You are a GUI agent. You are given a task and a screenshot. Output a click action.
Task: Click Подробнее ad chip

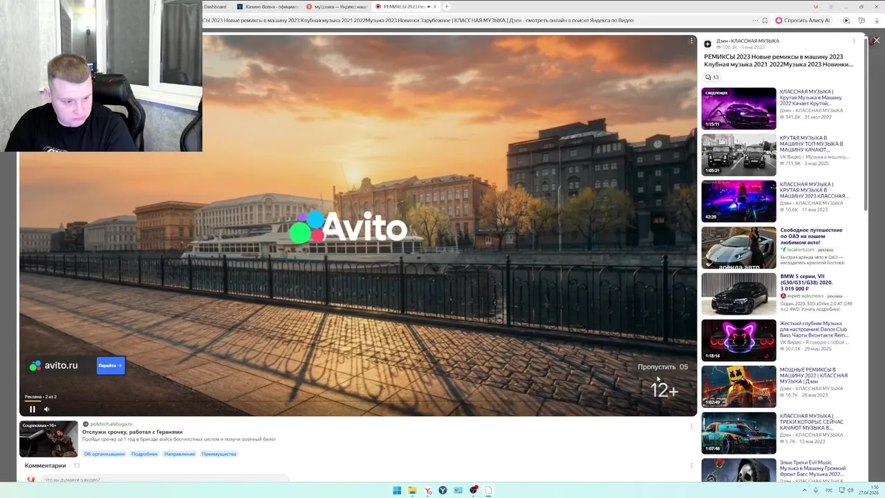(x=145, y=454)
